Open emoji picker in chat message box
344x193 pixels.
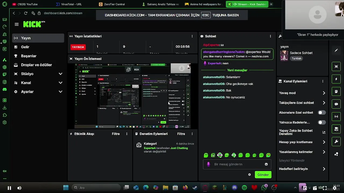point(266,164)
